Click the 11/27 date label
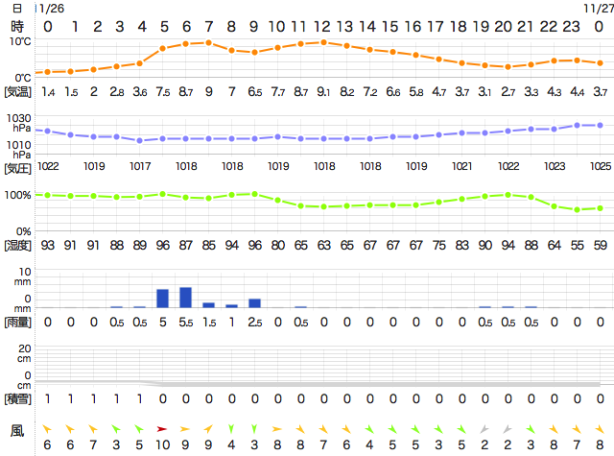Screen dimensions: 614x456 point(597,8)
